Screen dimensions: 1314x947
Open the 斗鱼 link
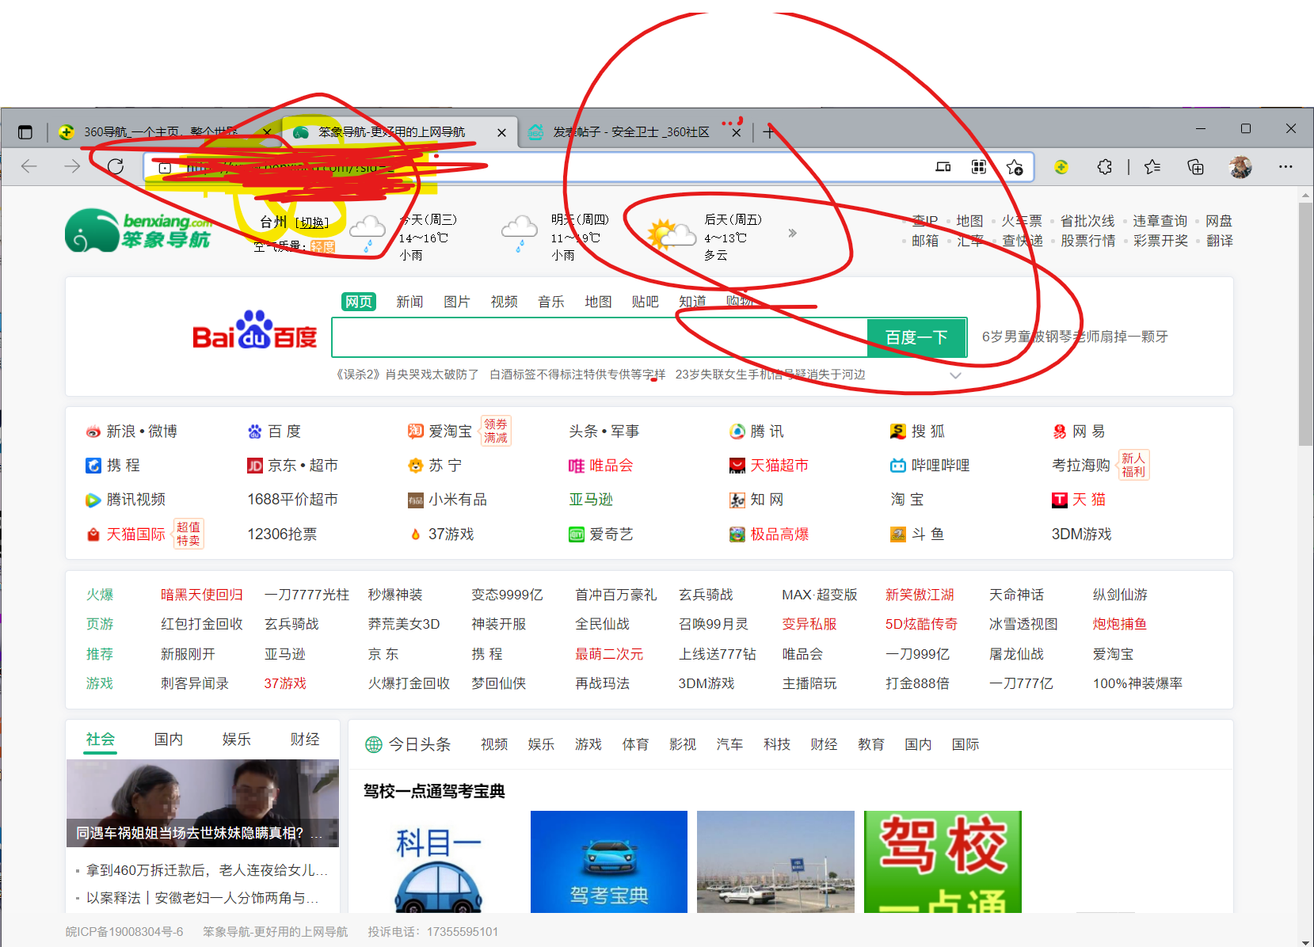(x=917, y=534)
